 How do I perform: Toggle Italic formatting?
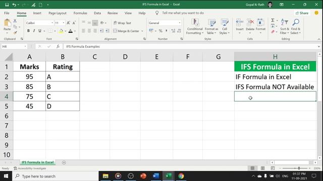(34, 31)
